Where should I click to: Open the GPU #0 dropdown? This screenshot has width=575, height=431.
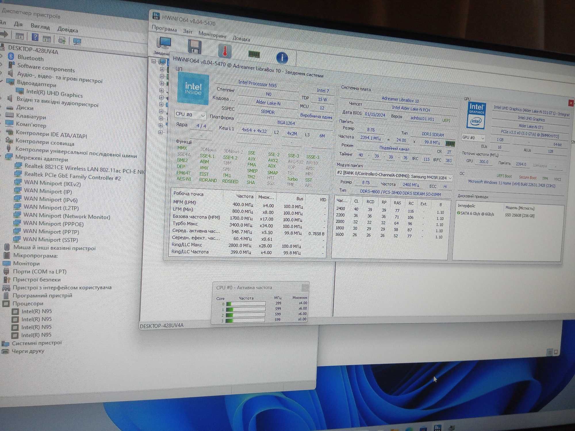pyautogui.click(x=473, y=138)
